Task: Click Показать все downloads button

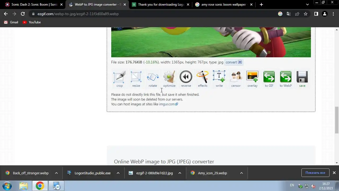Action: (315, 173)
